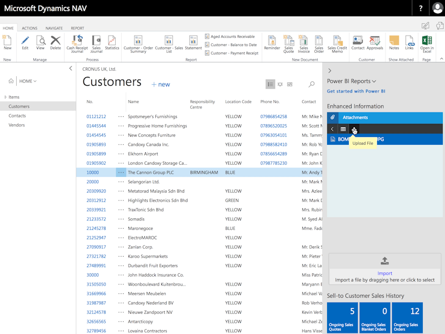Expand the HOME navigation dropdown

point(28,81)
